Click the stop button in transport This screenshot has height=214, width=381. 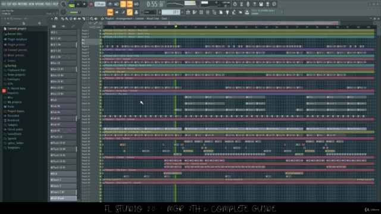(85, 4)
